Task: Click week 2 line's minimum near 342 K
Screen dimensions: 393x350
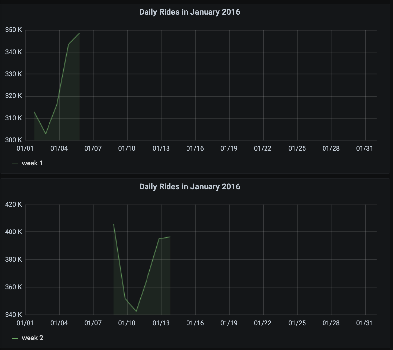Action: (136, 311)
